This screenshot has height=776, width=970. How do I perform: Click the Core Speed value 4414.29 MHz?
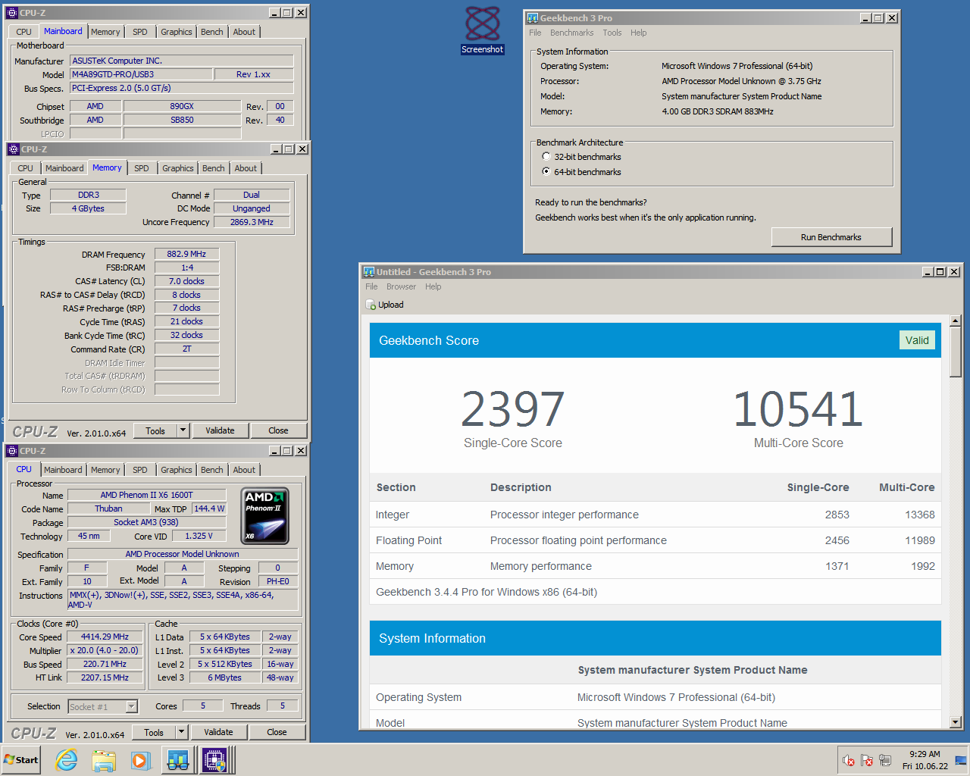point(105,637)
